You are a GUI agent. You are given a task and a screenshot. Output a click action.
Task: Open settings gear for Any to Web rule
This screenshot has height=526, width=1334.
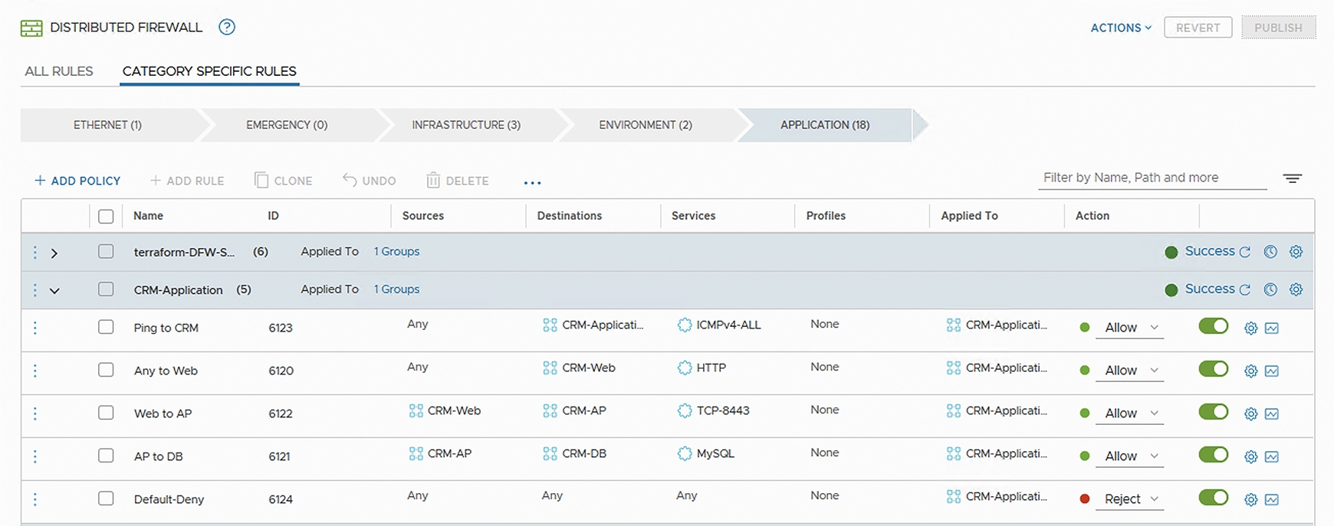1250,371
